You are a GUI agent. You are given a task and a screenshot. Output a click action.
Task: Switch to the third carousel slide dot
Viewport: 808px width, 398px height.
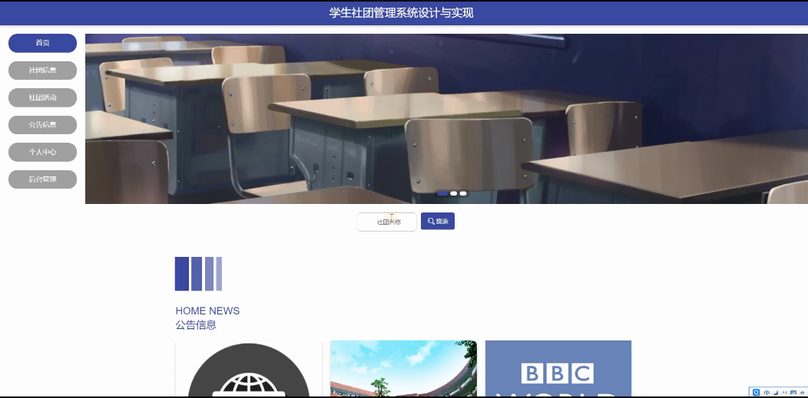point(463,193)
